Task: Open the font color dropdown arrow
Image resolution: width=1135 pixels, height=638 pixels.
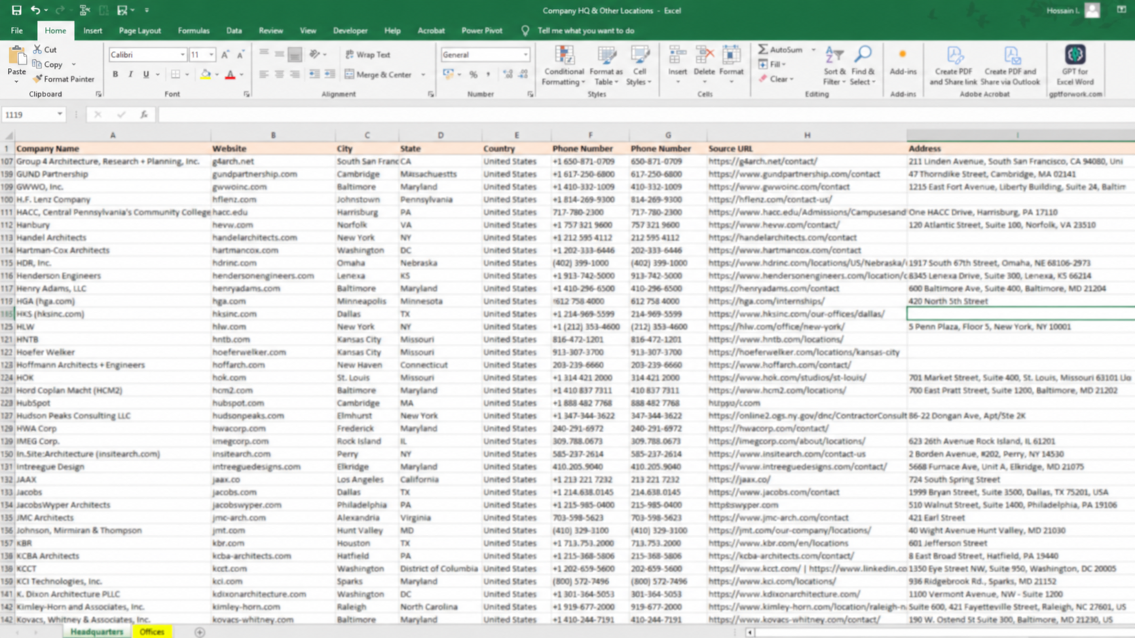Action: pyautogui.click(x=241, y=75)
